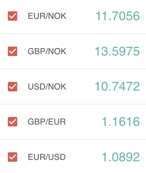Untick the EUR/USD checkbox
Viewport: 146px width, 173px height.
(12, 157)
